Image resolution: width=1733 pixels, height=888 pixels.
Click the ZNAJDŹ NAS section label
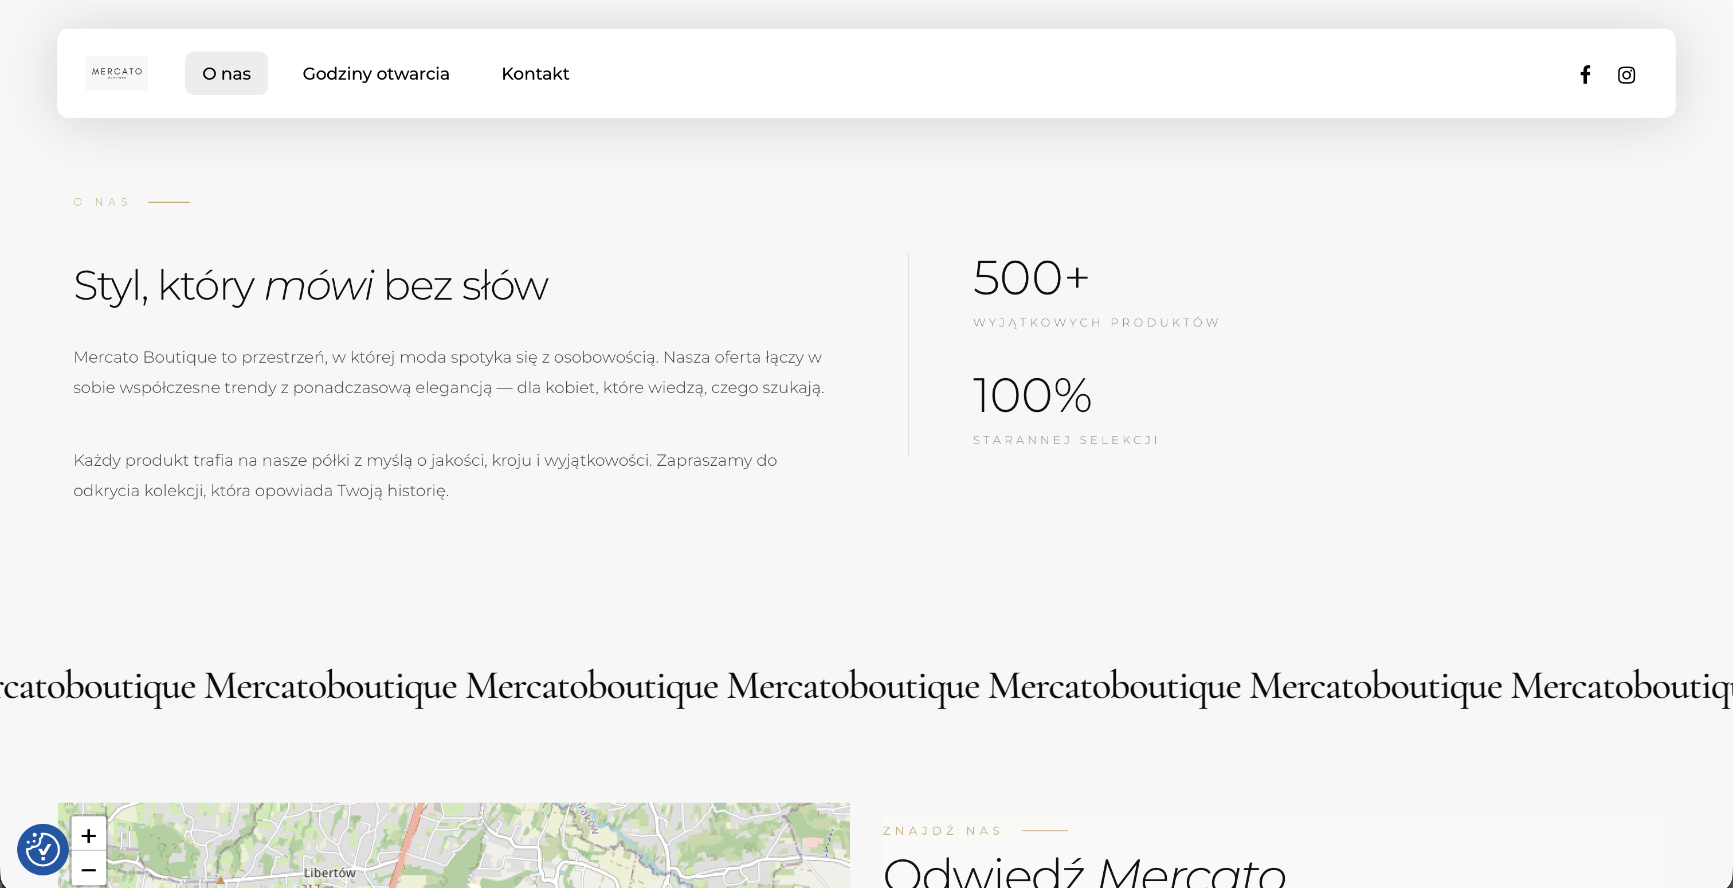click(942, 831)
